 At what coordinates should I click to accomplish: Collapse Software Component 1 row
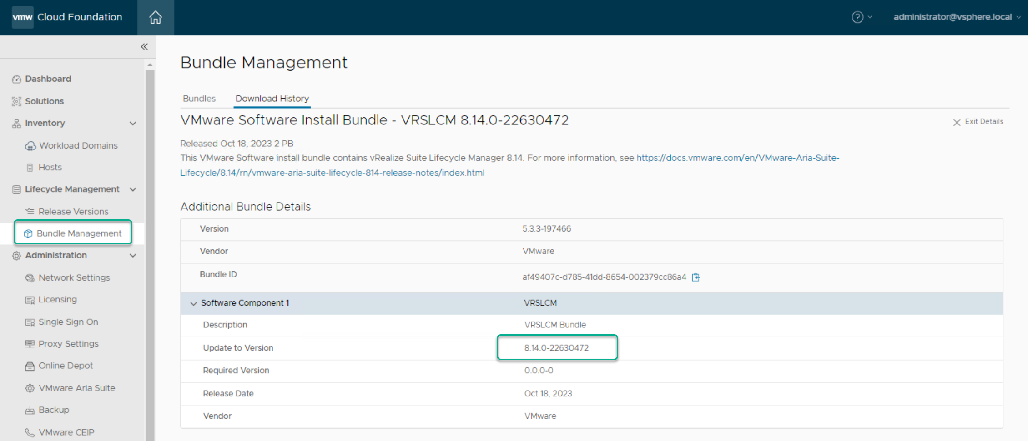click(x=194, y=303)
